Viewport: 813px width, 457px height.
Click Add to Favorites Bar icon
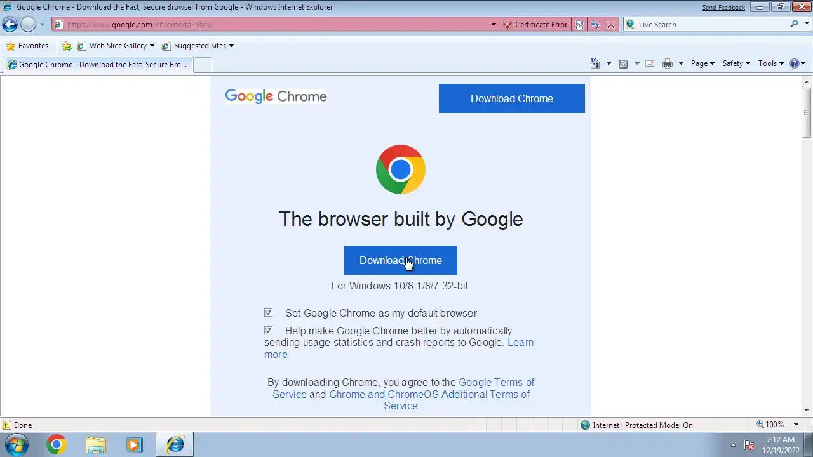[x=67, y=46]
